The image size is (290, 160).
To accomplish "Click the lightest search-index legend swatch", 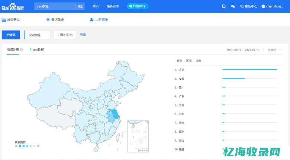I will [34, 146].
